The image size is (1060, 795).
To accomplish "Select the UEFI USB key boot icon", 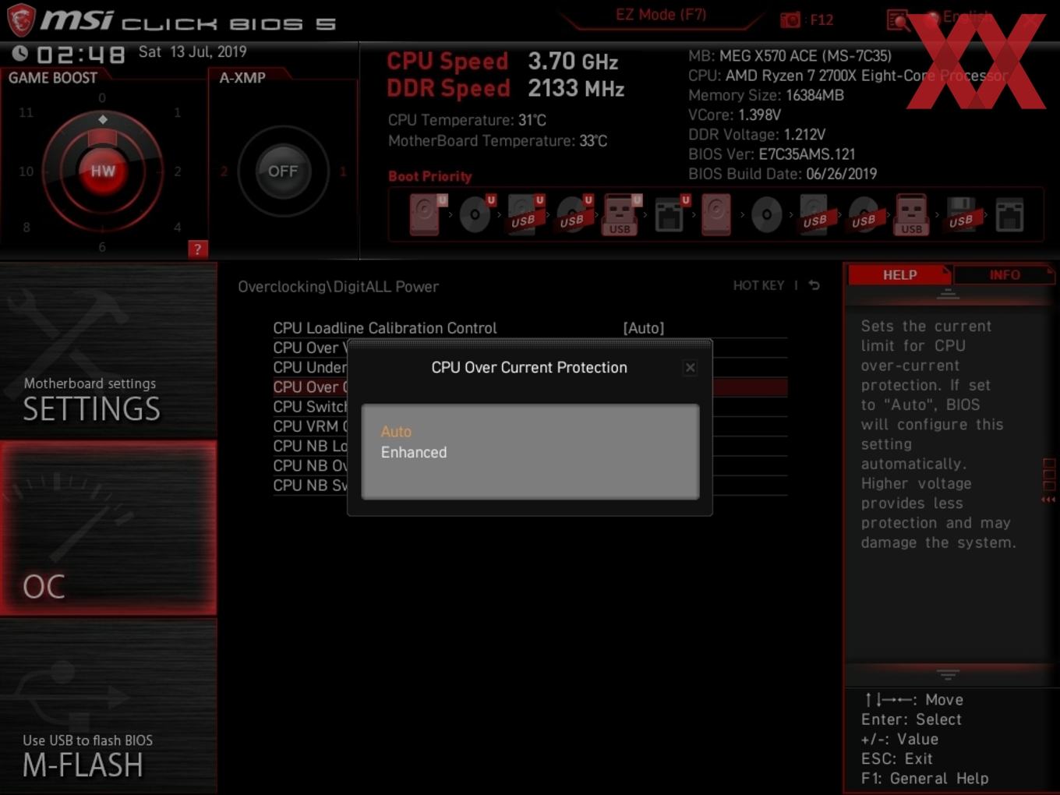I will click(621, 214).
